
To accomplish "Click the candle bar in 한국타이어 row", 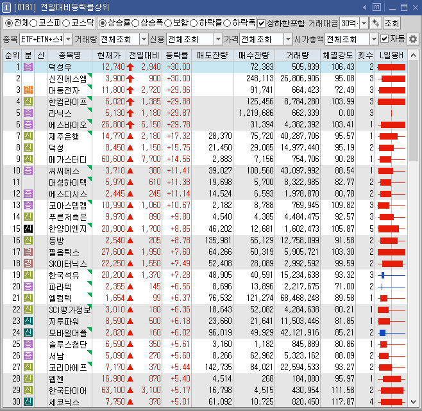I will (391, 391).
